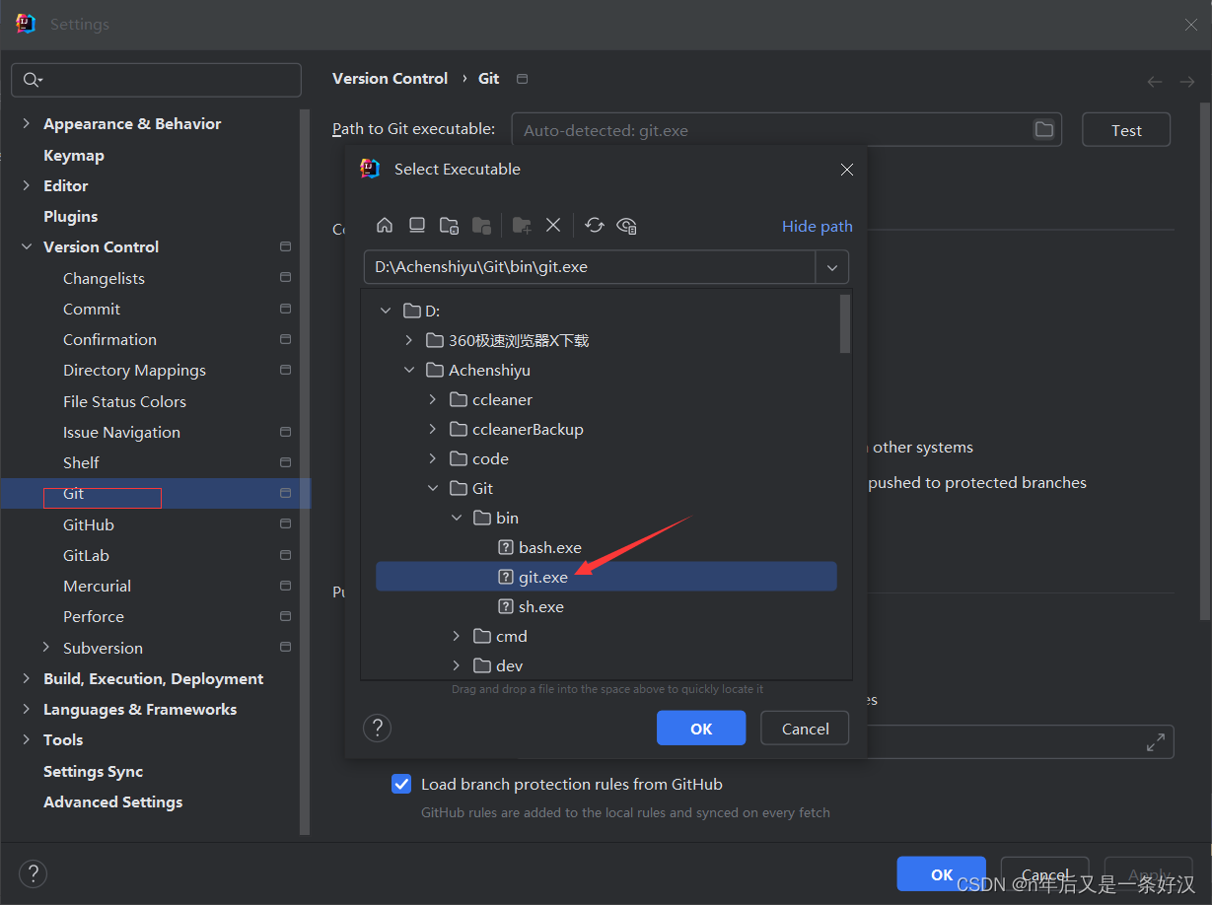The width and height of the screenshot is (1212, 905).
Task: Select the sh.exe file icon
Action: pyautogui.click(x=506, y=606)
